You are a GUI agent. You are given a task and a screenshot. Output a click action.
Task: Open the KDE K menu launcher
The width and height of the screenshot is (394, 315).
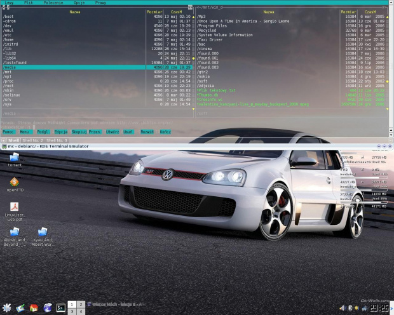7,307
